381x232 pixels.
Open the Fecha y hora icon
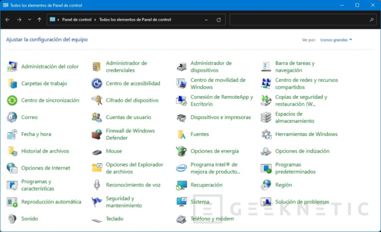[12, 134]
